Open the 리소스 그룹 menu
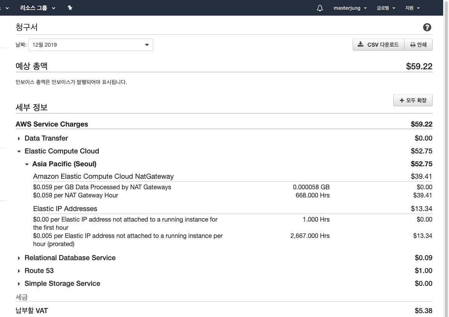 37,8
